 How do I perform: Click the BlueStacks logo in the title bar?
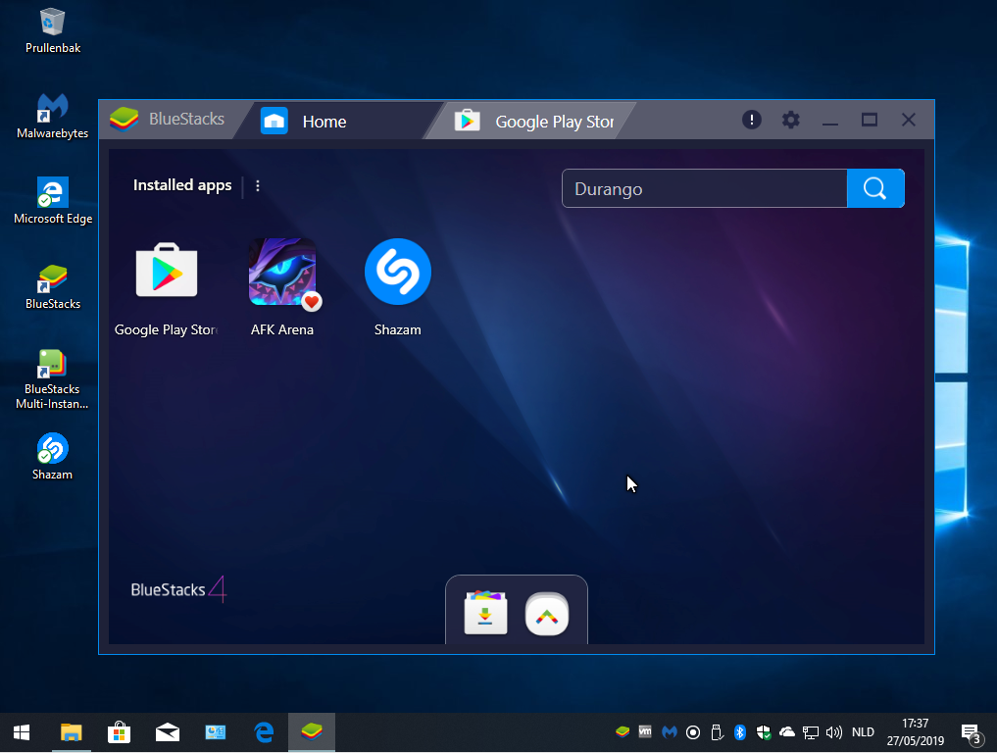pos(124,119)
